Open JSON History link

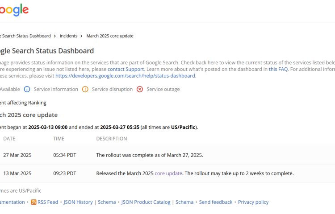pyautogui.click(x=78, y=202)
